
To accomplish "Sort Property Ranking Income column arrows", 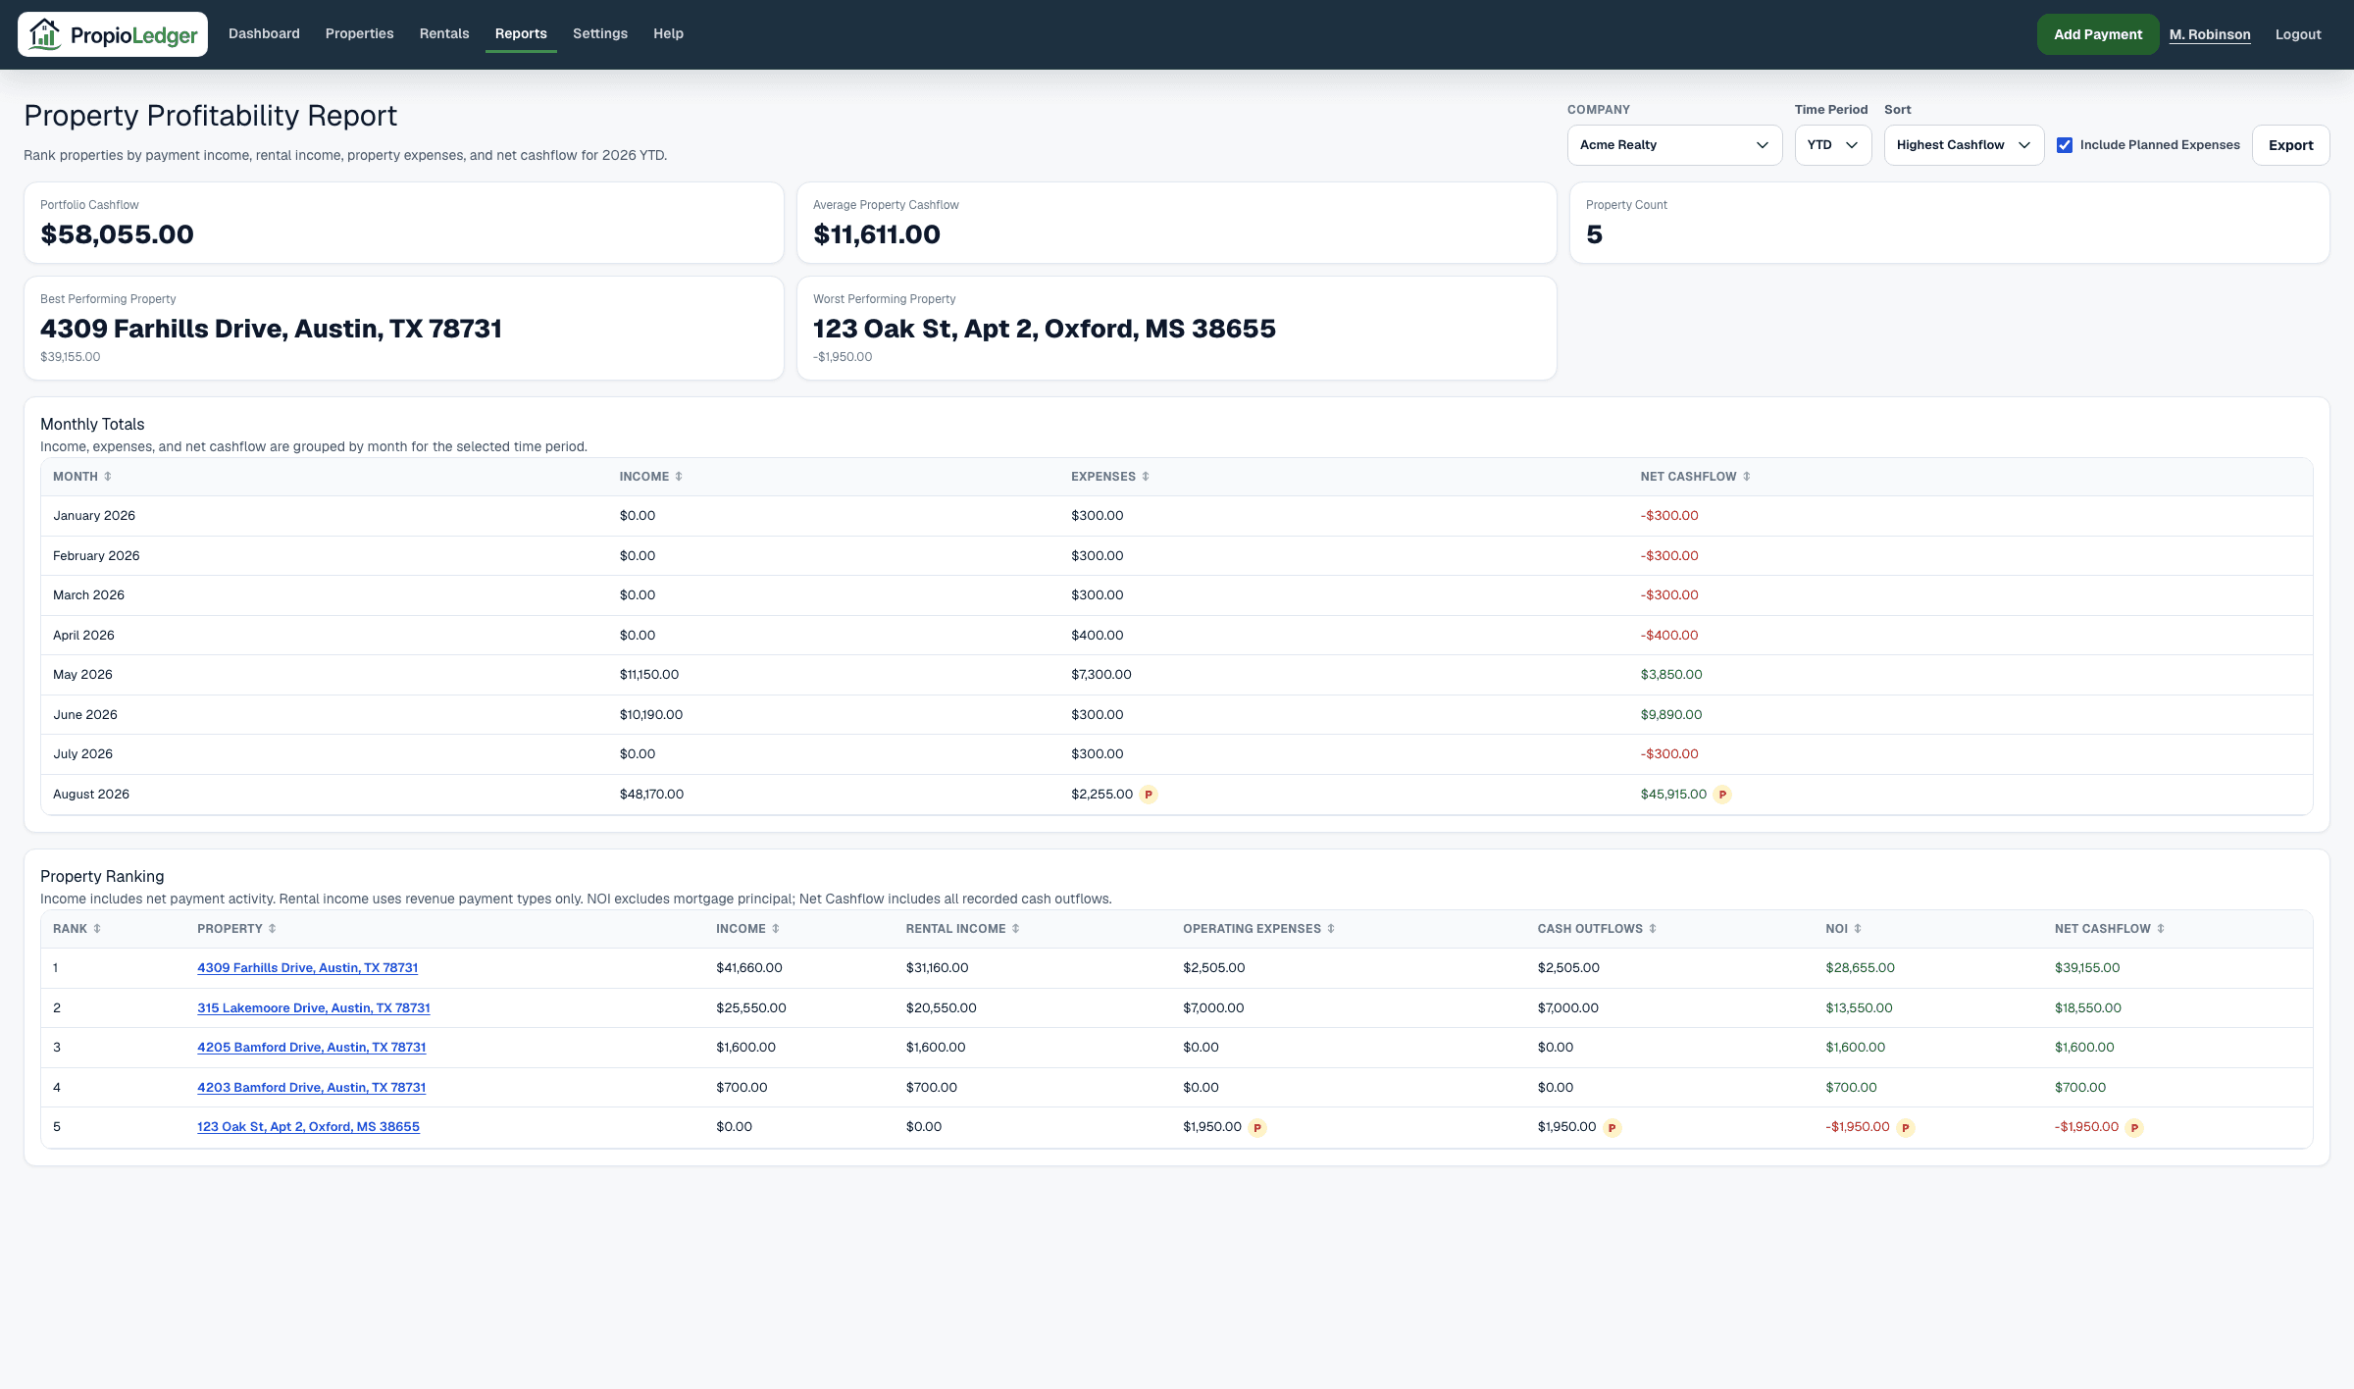I will (776, 929).
